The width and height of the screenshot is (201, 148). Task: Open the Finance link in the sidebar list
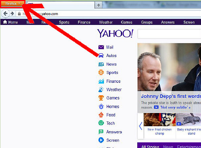tap(113, 81)
